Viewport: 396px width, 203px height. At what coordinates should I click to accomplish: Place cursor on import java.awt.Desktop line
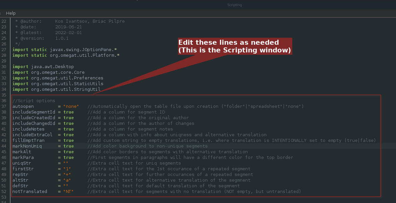pos(43,67)
